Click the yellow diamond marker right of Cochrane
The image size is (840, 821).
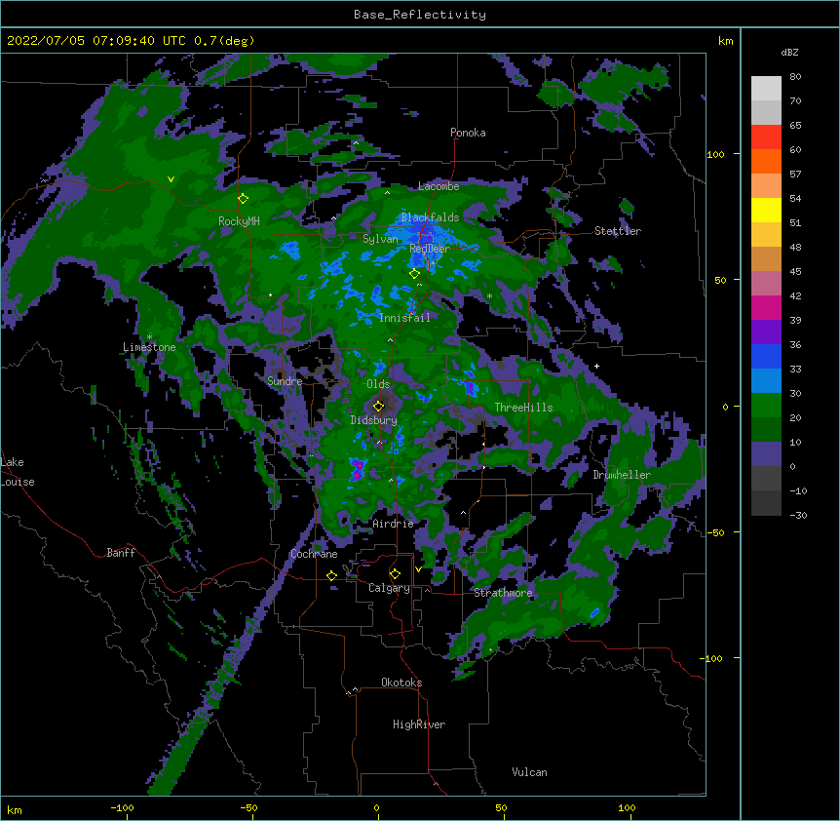(331, 575)
